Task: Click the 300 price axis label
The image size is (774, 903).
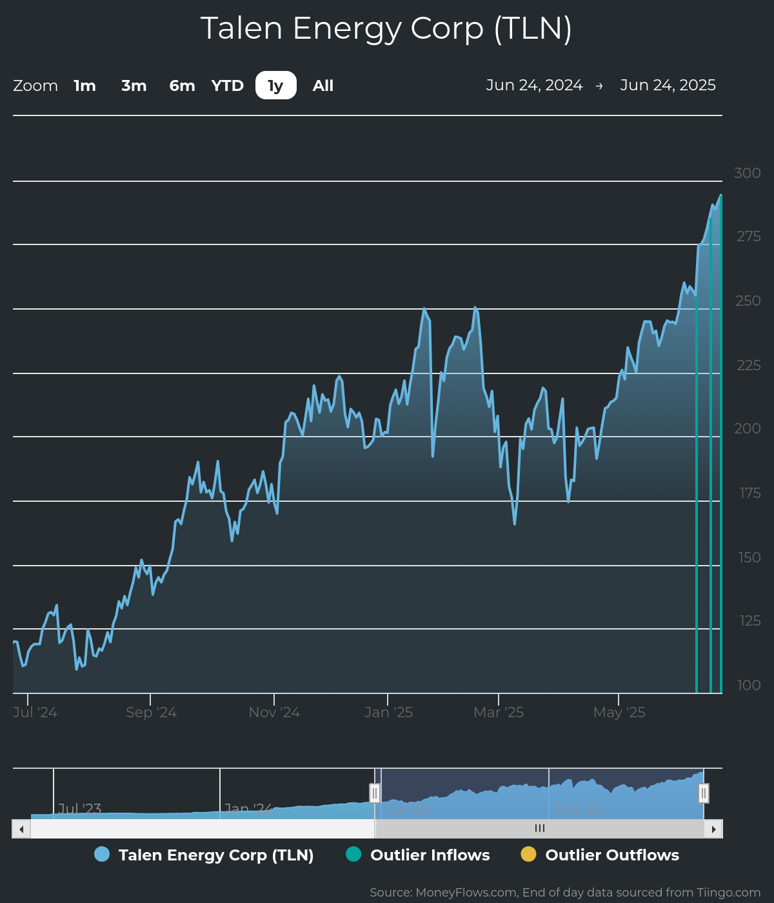Action: coord(748,173)
